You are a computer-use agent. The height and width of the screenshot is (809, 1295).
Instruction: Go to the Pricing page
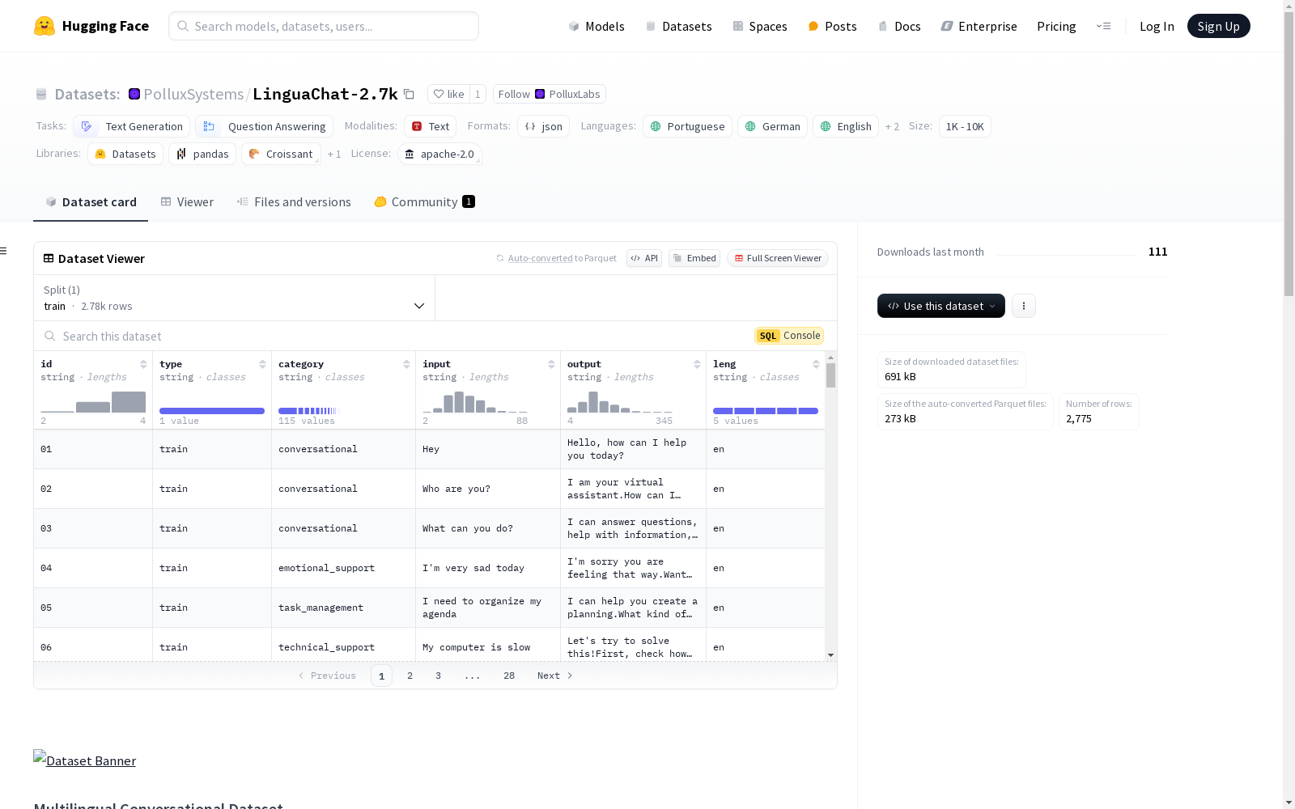(1056, 26)
